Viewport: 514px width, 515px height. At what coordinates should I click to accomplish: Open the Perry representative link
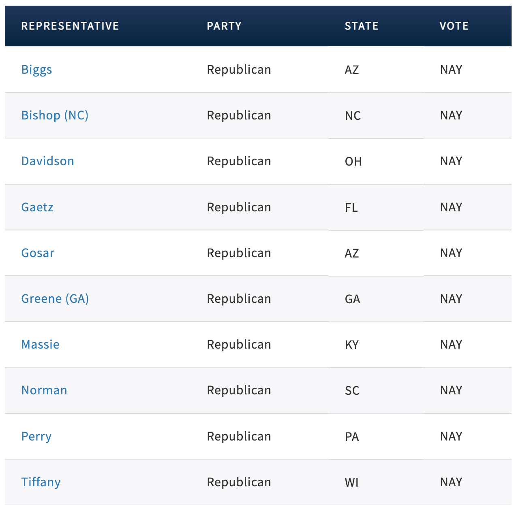36,436
